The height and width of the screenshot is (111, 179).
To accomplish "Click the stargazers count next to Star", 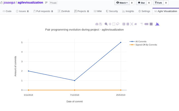I will 149,3.
